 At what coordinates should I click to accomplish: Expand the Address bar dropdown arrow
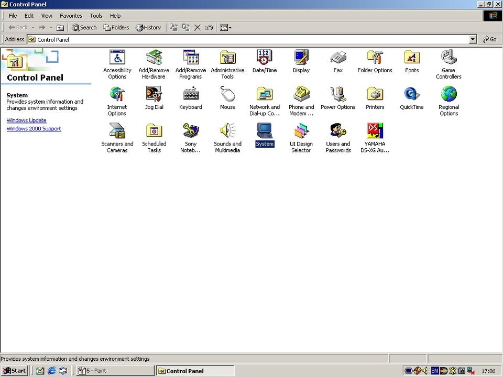(x=473, y=39)
